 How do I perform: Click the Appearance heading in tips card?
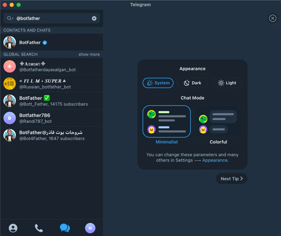pos(192,69)
